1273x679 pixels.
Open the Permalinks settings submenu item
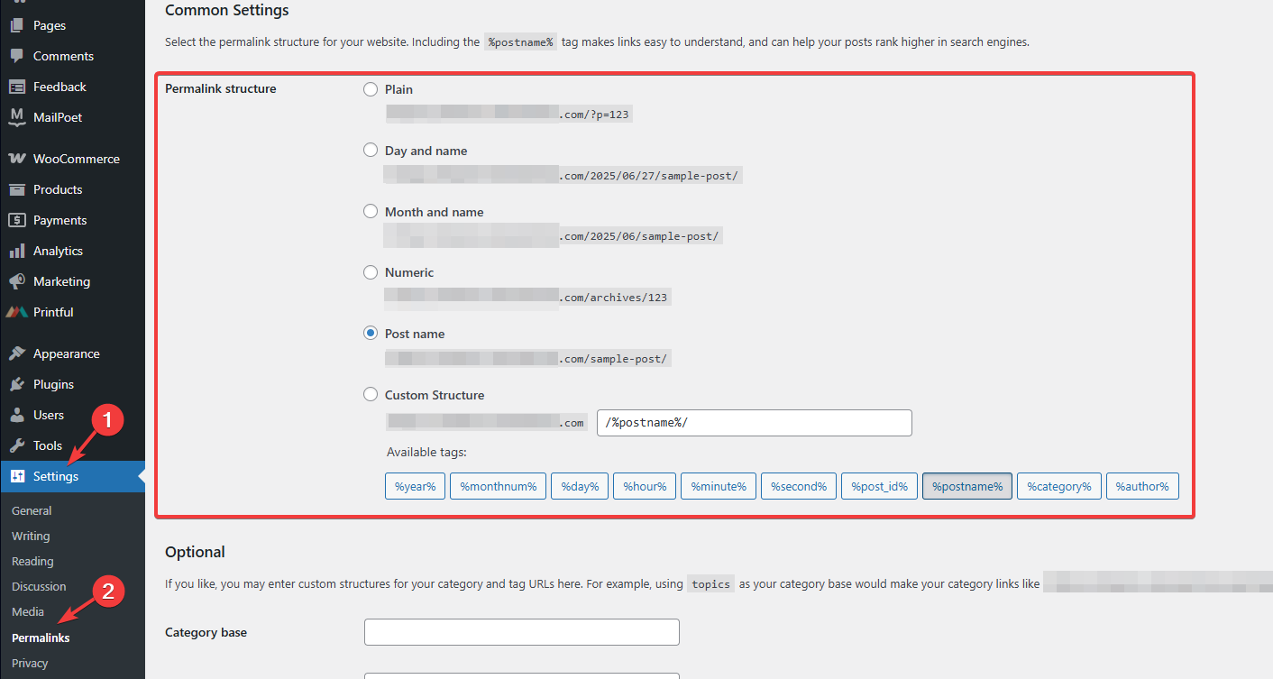(41, 638)
